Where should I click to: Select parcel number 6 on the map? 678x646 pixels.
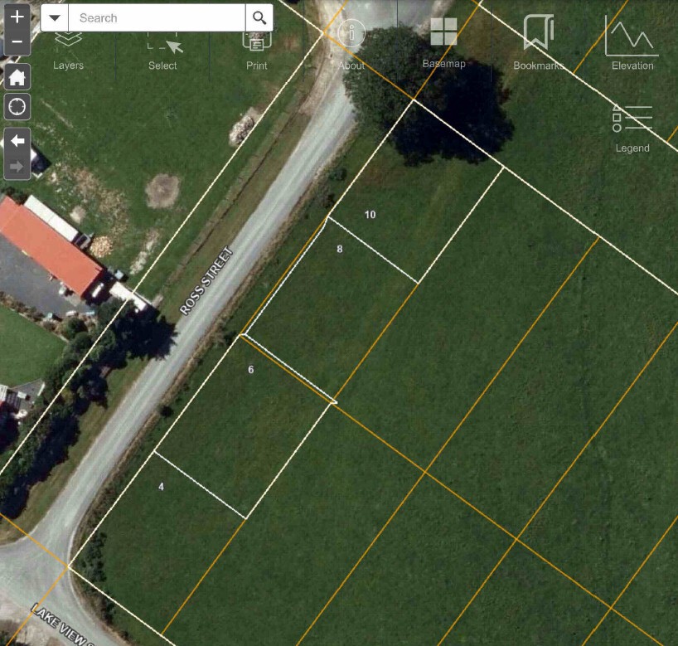coord(251,370)
